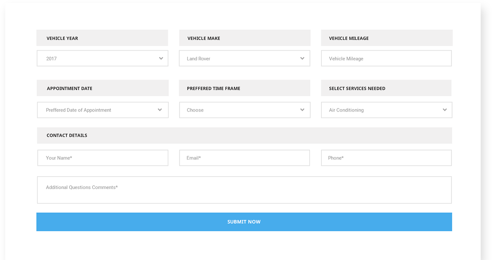Click the Vehicle Mileage heading label
This screenshot has width=492, height=260.
[x=349, y=38]
